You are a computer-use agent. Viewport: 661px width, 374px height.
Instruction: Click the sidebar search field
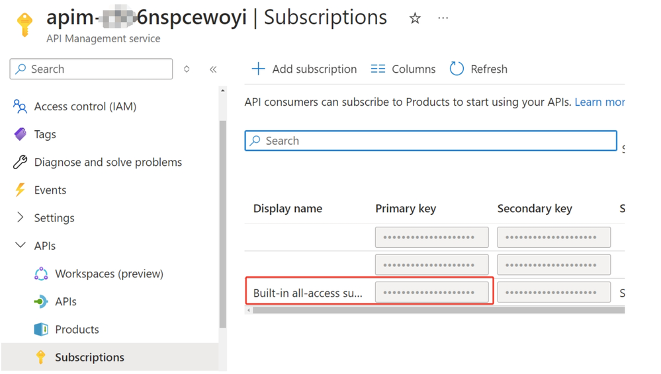(91, 69)
